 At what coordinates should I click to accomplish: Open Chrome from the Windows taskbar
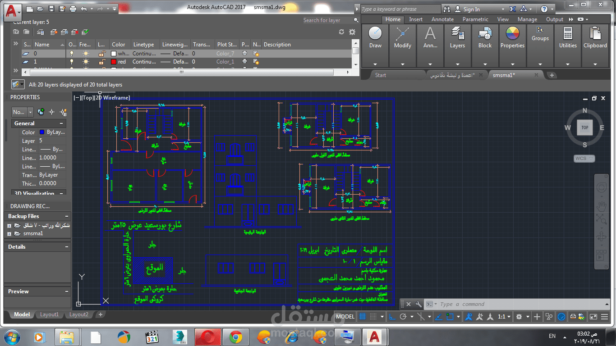(235, 337)
